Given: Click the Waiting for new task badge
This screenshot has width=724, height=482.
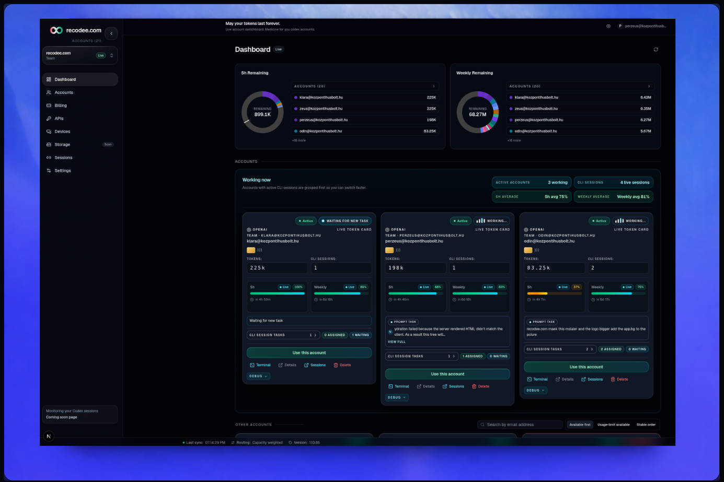Looking at the screenshot, I should tap(345, 221).
